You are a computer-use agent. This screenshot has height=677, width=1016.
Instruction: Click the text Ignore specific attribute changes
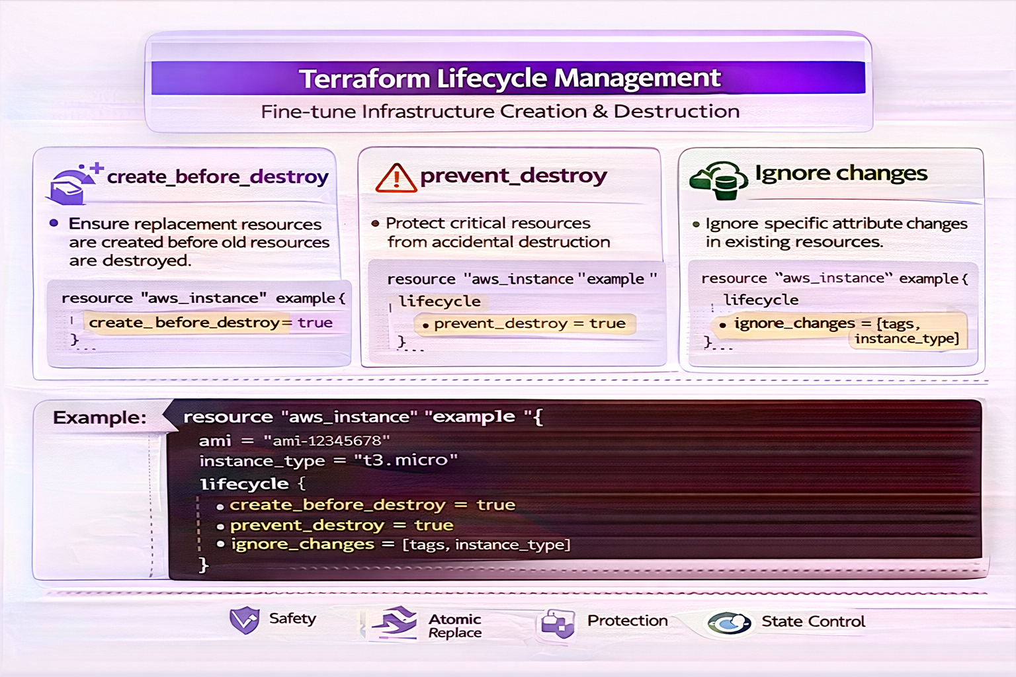pos(837,223)
